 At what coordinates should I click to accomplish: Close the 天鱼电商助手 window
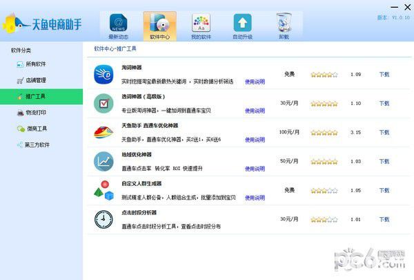pyautogui.click(x=408, y=7)
